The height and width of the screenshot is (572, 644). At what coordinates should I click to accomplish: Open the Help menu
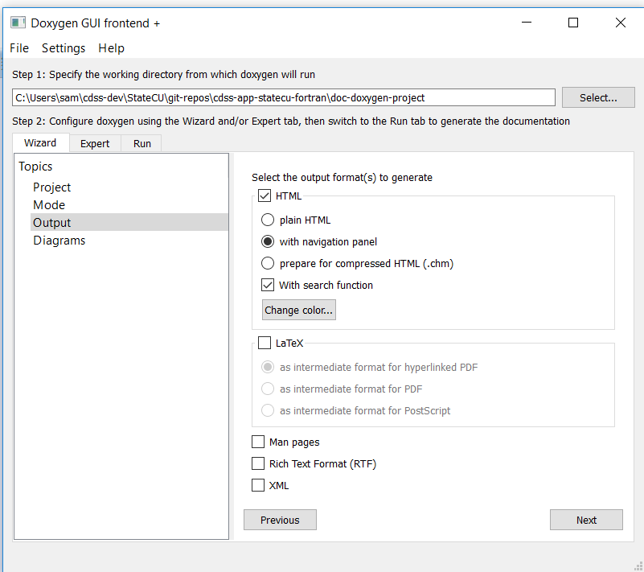coord(111,48)
